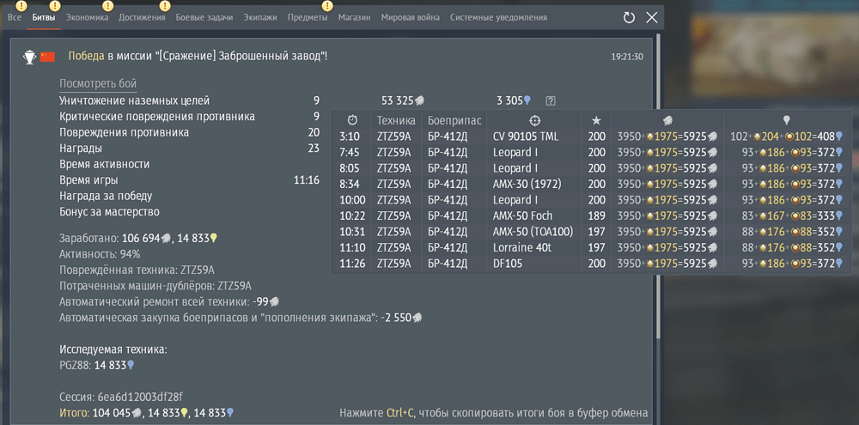The height and width of the screenshot is (425, 859).
Task: Click the clock time column header icon
Action: click(x=352, y=120)
